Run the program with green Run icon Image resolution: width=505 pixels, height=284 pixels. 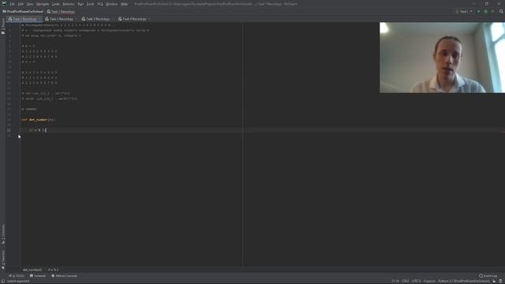(x=479, y=11)
